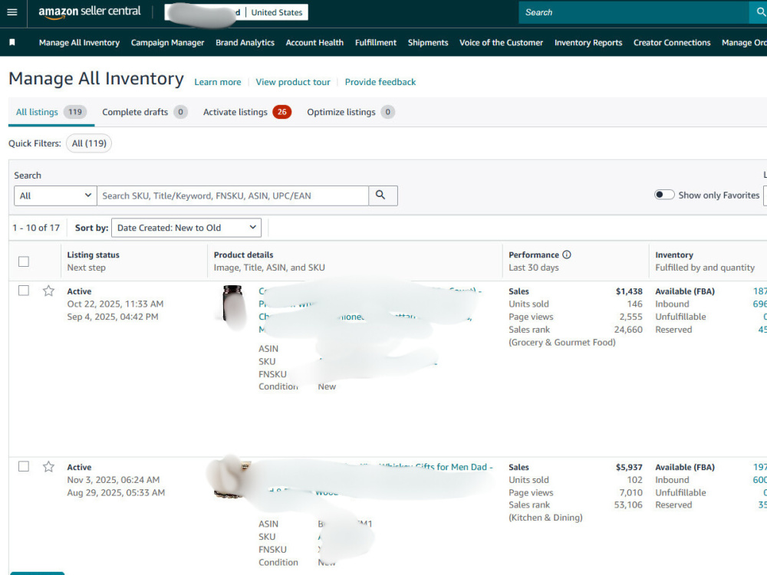
Task: Open the Sort by Date Created dropdown
Action: click(186, 228)
